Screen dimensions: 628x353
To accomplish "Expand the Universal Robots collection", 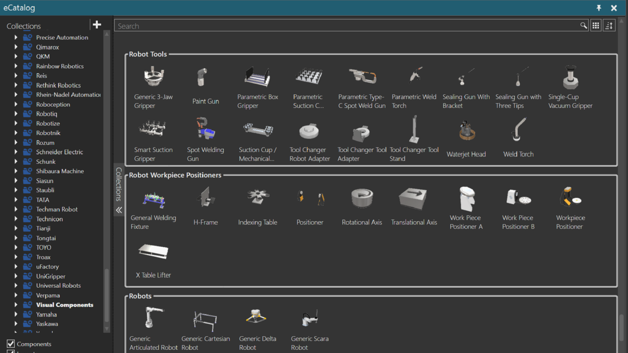I will (x=16, y=286).
